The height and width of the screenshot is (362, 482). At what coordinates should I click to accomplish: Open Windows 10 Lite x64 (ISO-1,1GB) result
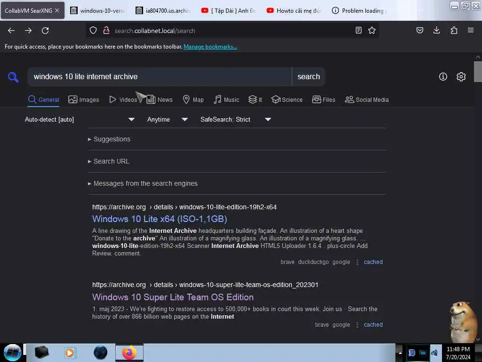(160, 219)
